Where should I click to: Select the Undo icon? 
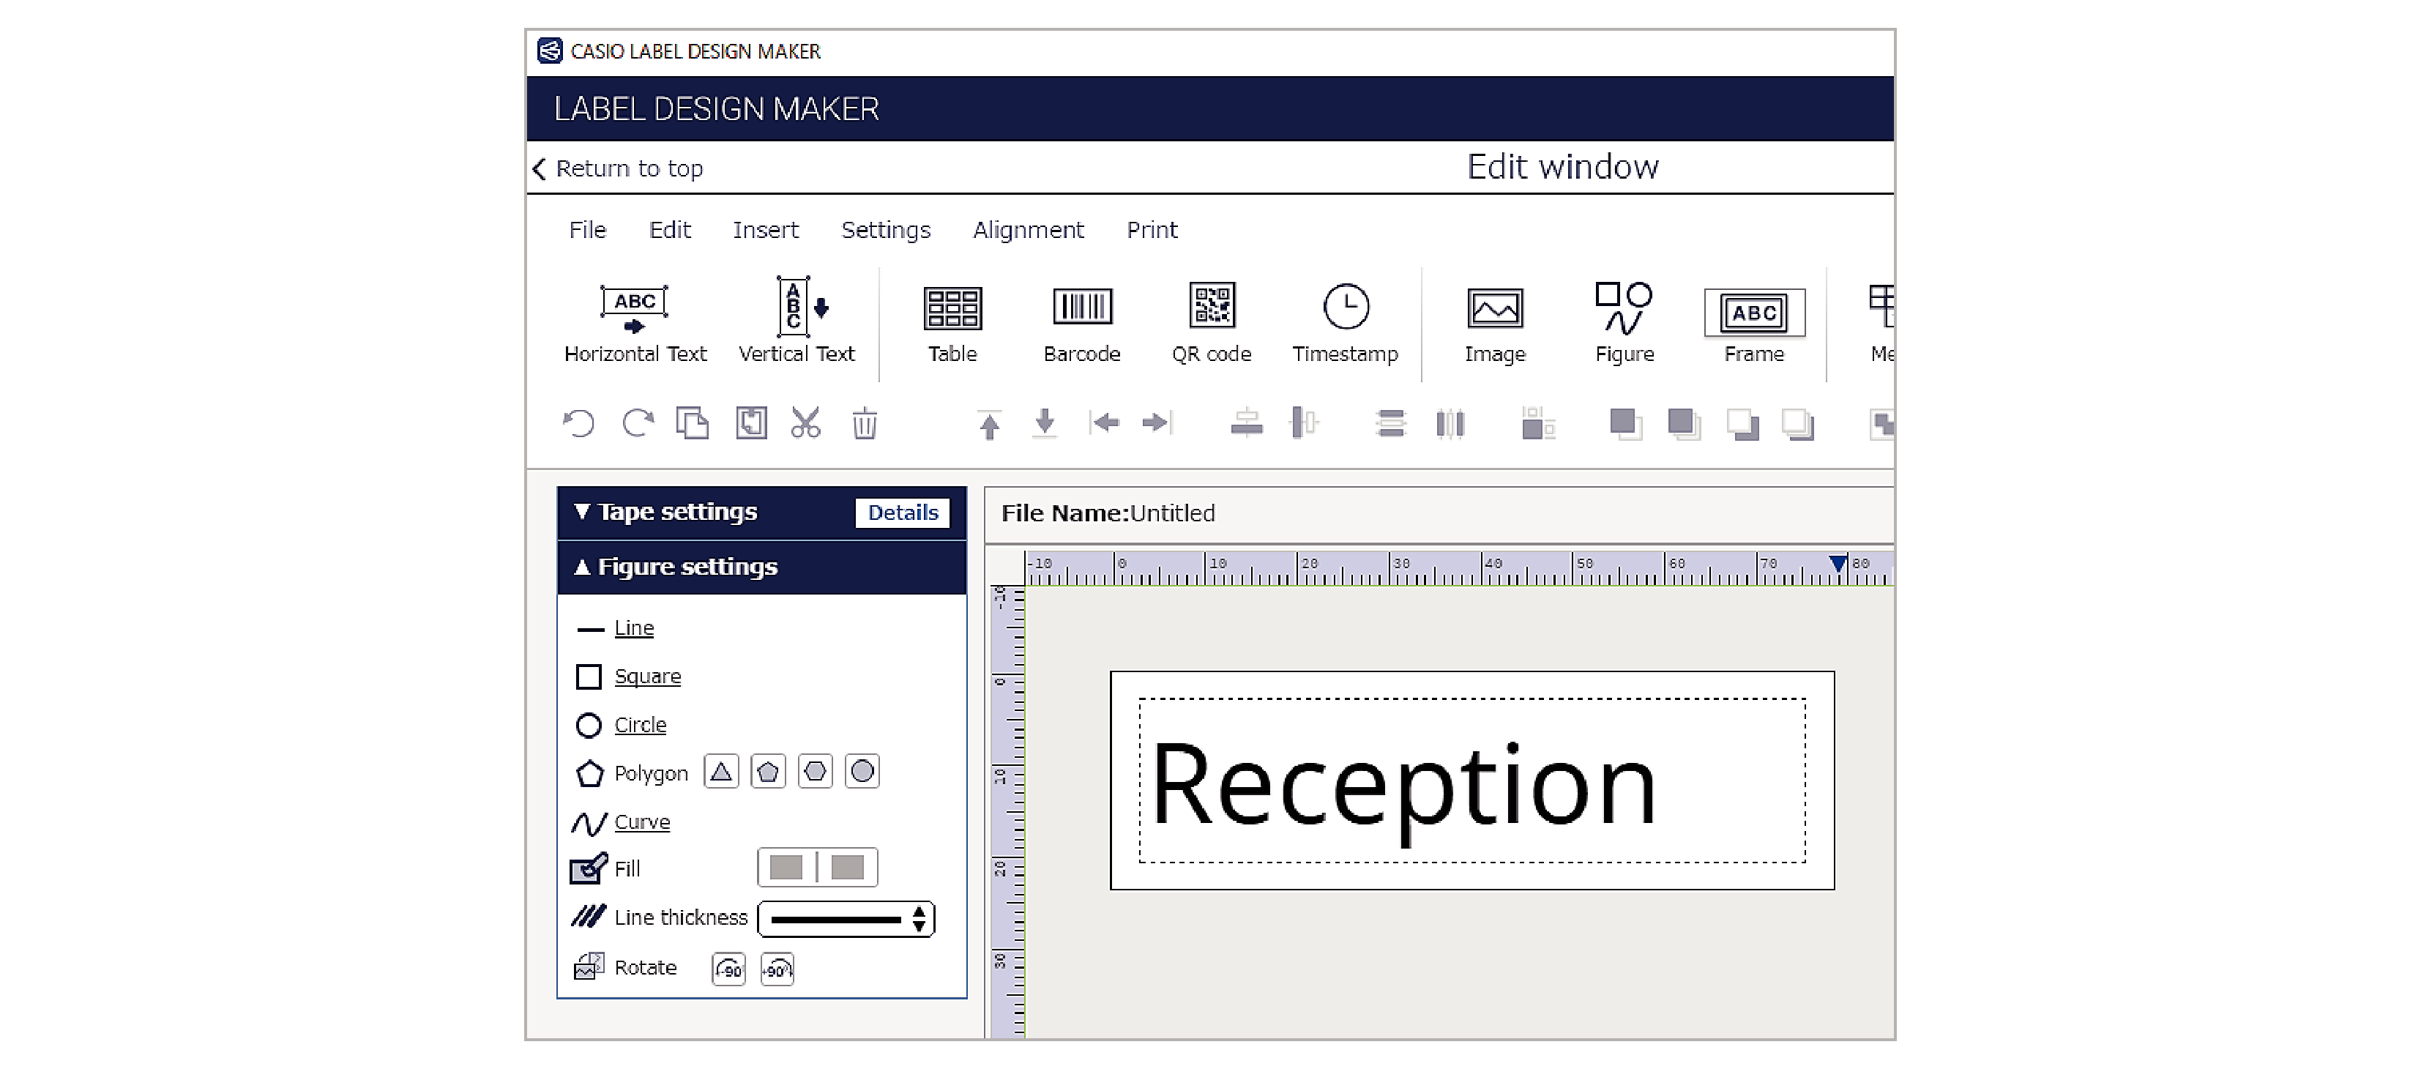pyautogui.click(x=579, y=423)
